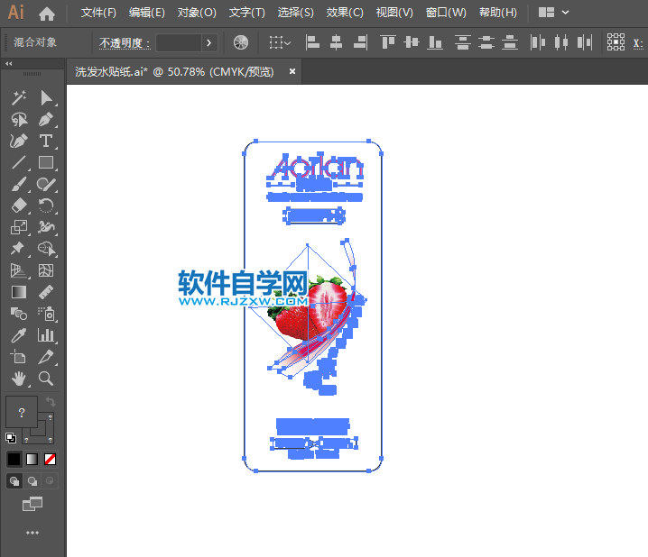
Task: Select the Lasso tool
Action: tap(19, 120)
